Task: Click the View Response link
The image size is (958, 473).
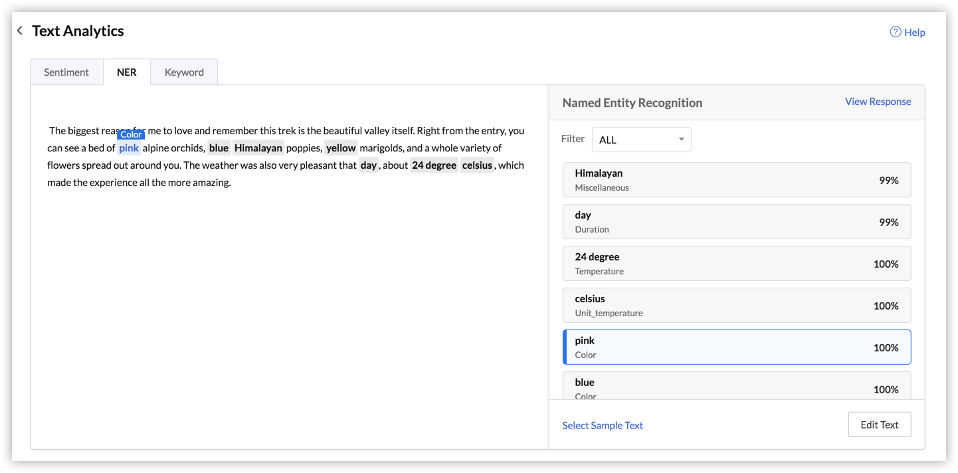Action: click(x=878, y=102)
